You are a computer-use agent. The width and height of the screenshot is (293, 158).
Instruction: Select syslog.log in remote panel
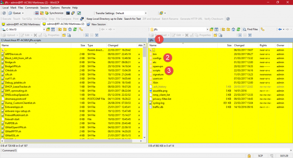[x=159, y=103]
